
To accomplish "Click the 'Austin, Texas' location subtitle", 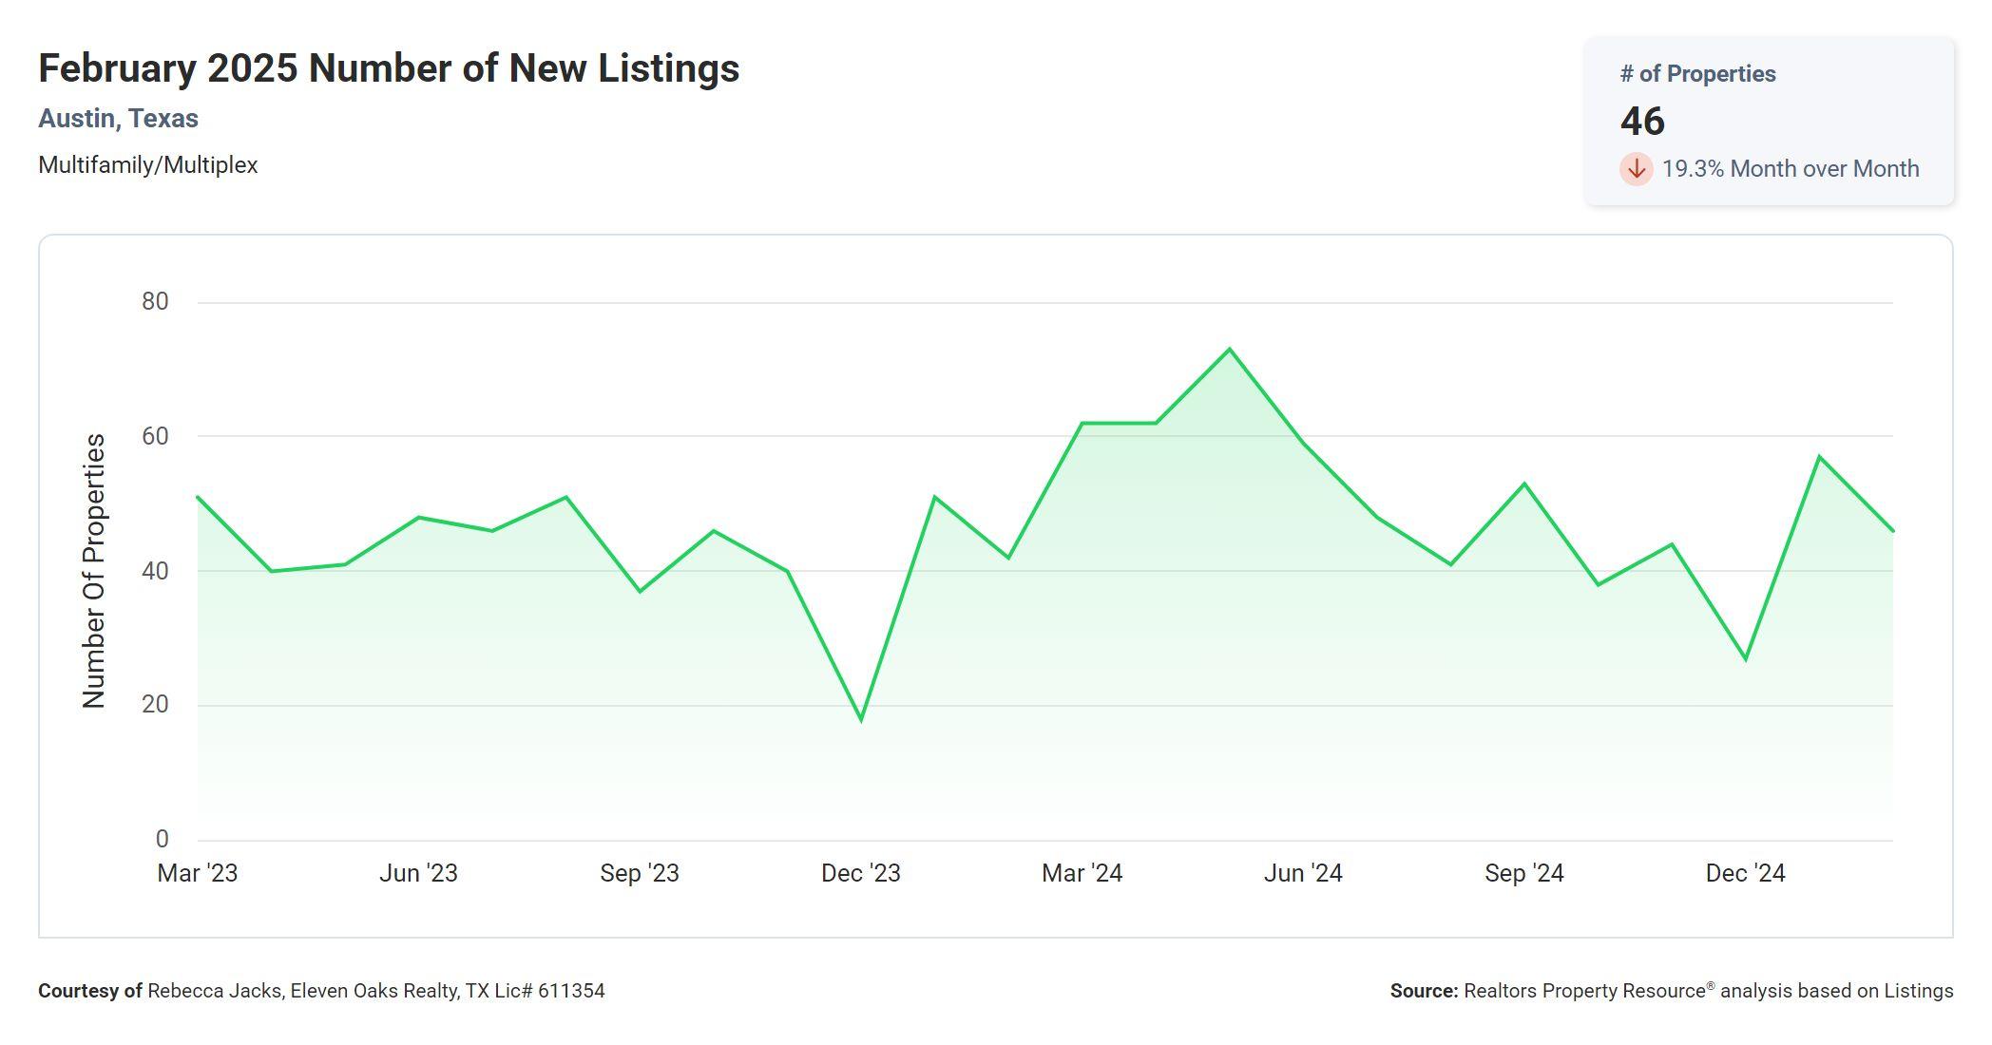I will [x=118, y=119].
